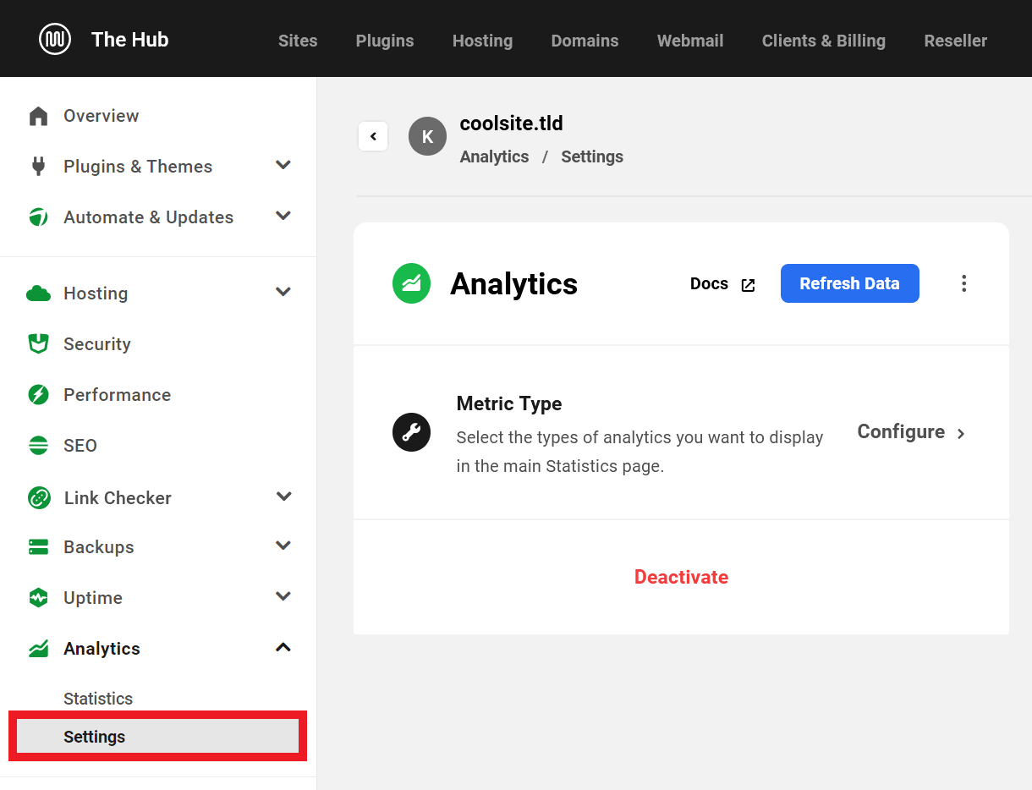Click the Performance lightning icon

point(38,394)
